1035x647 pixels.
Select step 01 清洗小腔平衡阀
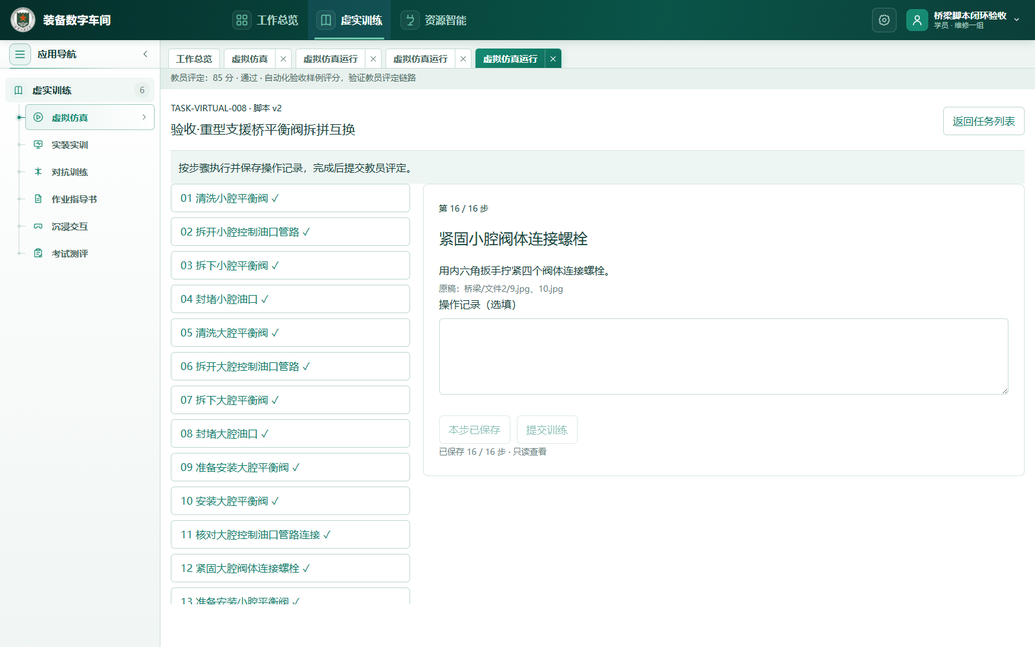pos(290,198)
